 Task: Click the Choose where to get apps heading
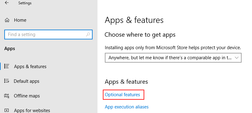coord(140,35)
